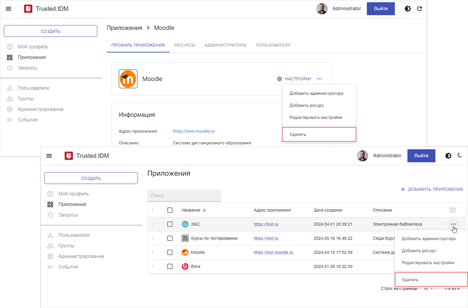Expand the Moodle row chevron
This screenshot has height=308, width=468.
(x=152, y=252)
